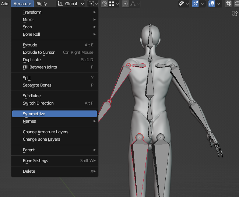Click the wireframe shading globe icon
This screenshot has width=239, height=197.
[x=236, y=4]
